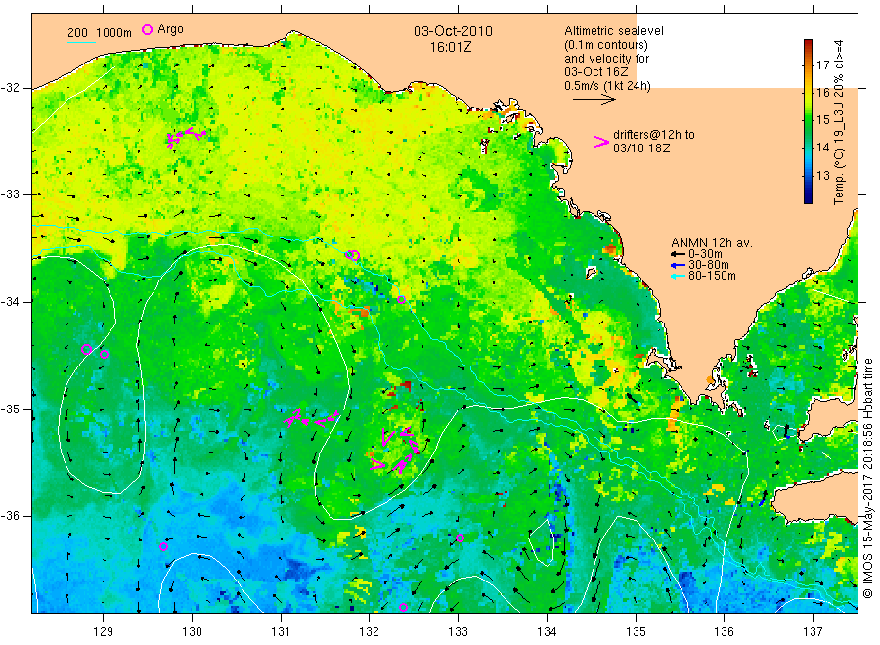The width and height of the screenshot is (880, 645).
Task: Click the drifter cluster near 132.3E 35.4S
Action: (x=396, y=450)
